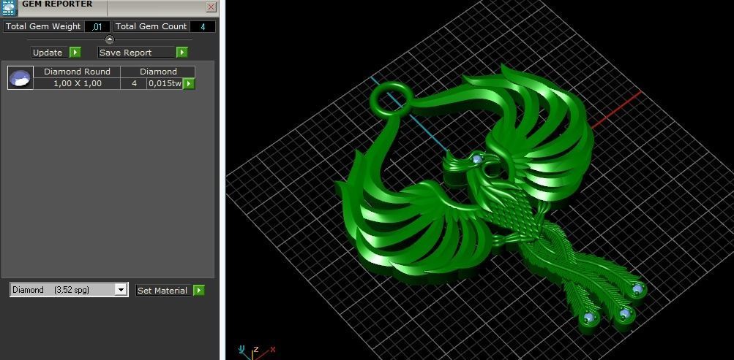Click the Diamond material header cell
Screen dimensions: 734x360
pyautogui.click(x=158, y=72)
